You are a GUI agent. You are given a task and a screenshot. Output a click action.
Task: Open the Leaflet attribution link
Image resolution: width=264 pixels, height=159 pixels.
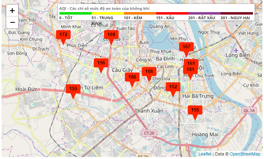[205, 154]
